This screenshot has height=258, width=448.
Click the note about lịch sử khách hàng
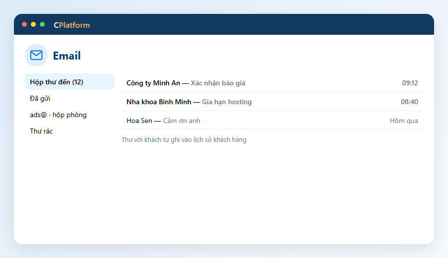[x=184, y=139]
